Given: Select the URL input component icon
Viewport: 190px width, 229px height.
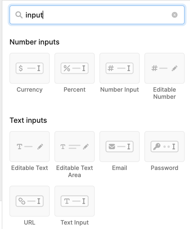Looking at the screenshot, I should 30,201.
